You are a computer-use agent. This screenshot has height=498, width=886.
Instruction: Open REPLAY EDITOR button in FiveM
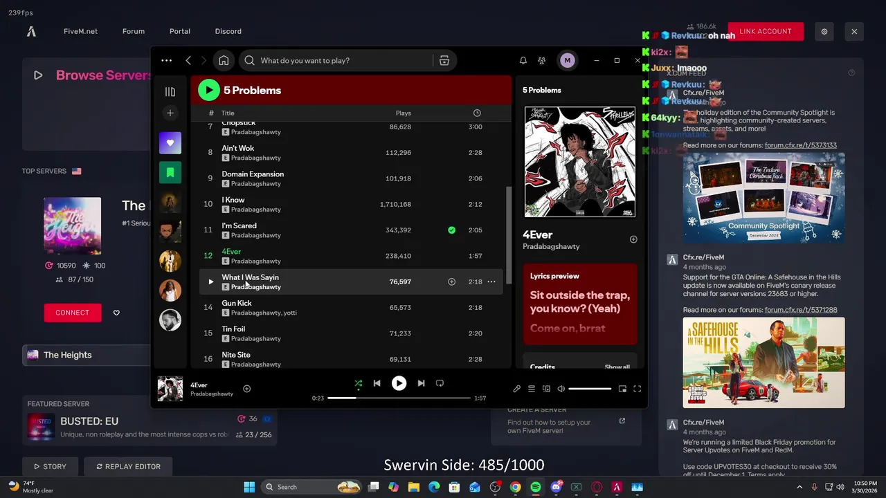(128, 466)
